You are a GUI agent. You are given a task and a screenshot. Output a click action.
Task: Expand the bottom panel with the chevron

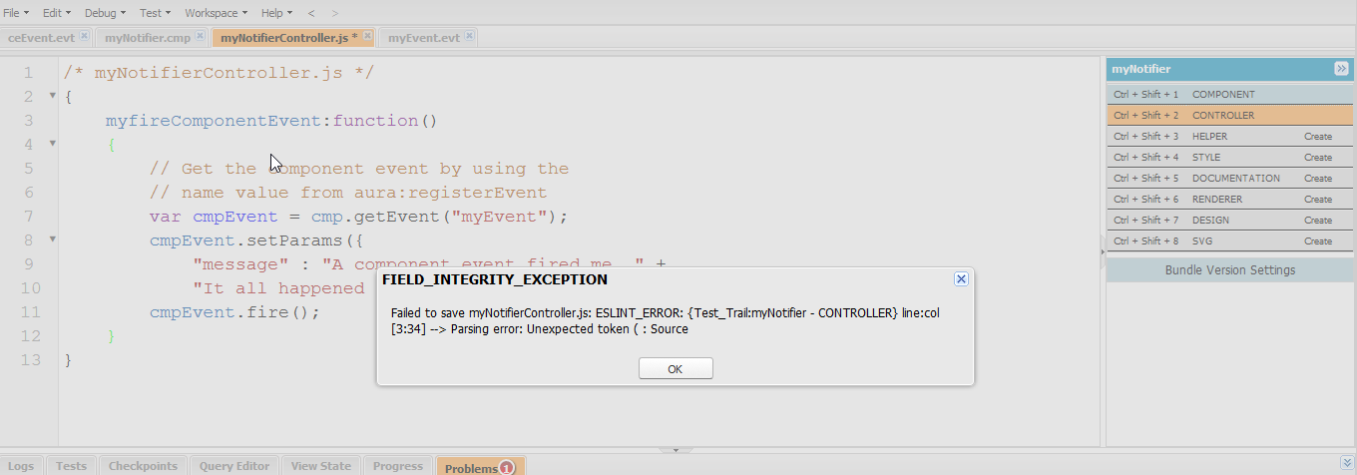1347,463
